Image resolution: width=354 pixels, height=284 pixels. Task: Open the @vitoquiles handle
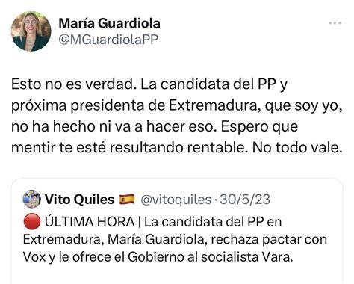pos(176,200)
